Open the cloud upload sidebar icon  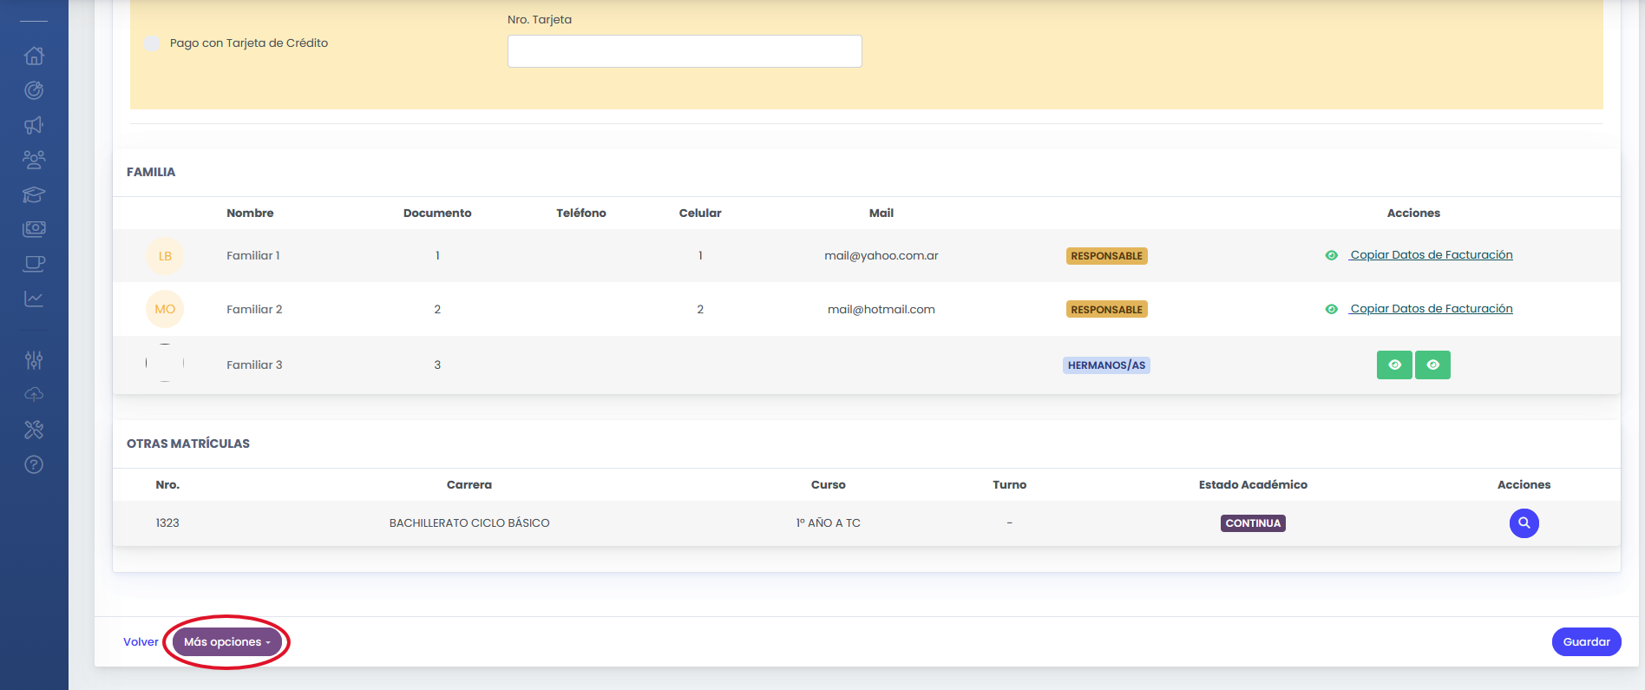(34, 395)
